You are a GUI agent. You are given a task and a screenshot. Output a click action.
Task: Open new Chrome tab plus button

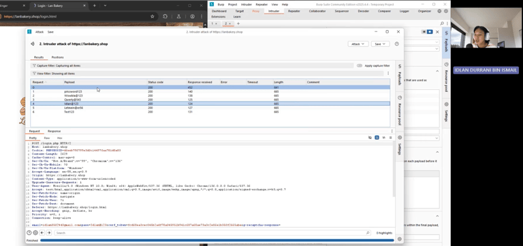(95, 5)
